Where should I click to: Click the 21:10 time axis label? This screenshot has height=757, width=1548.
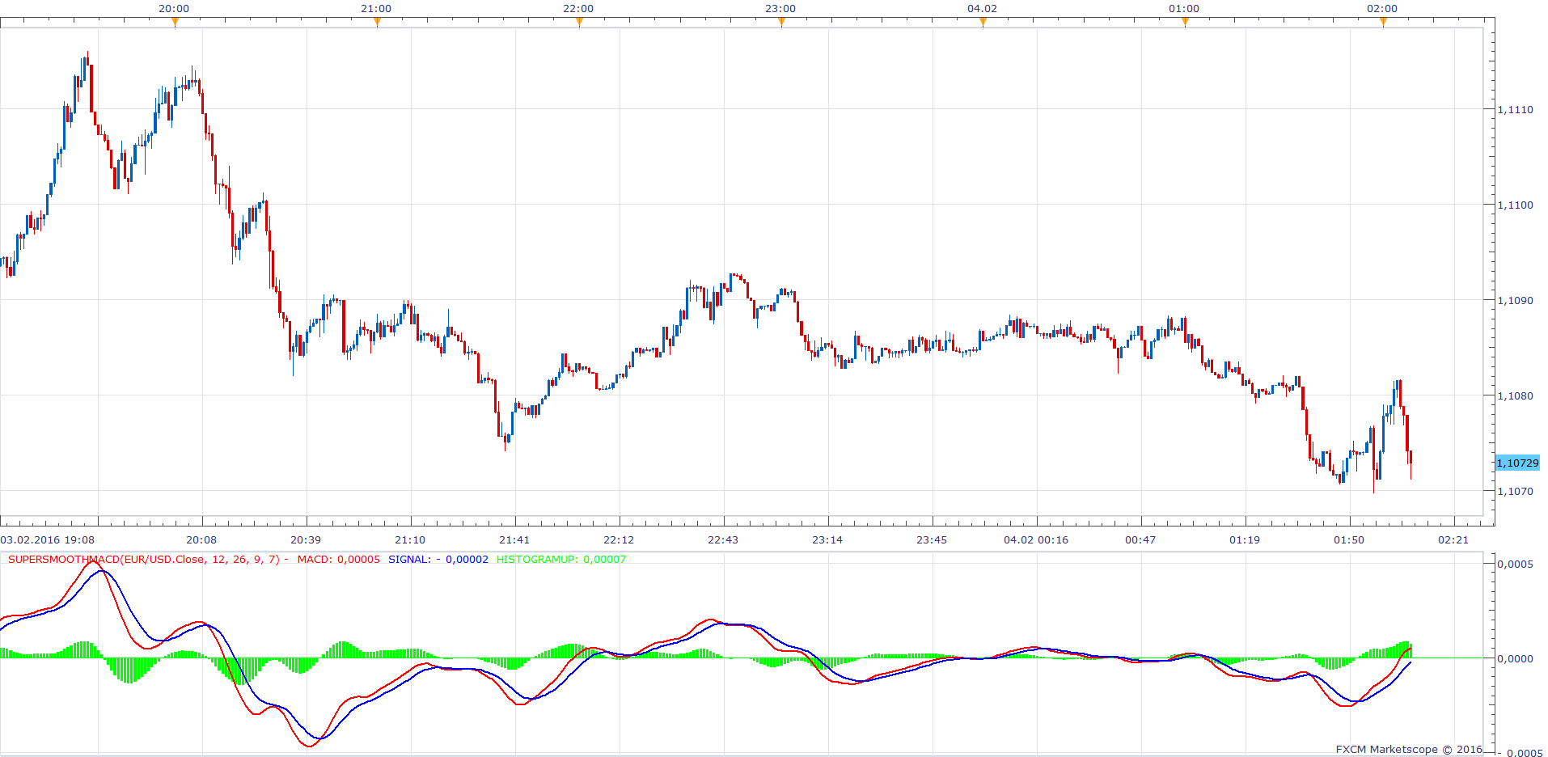point(410,539)
